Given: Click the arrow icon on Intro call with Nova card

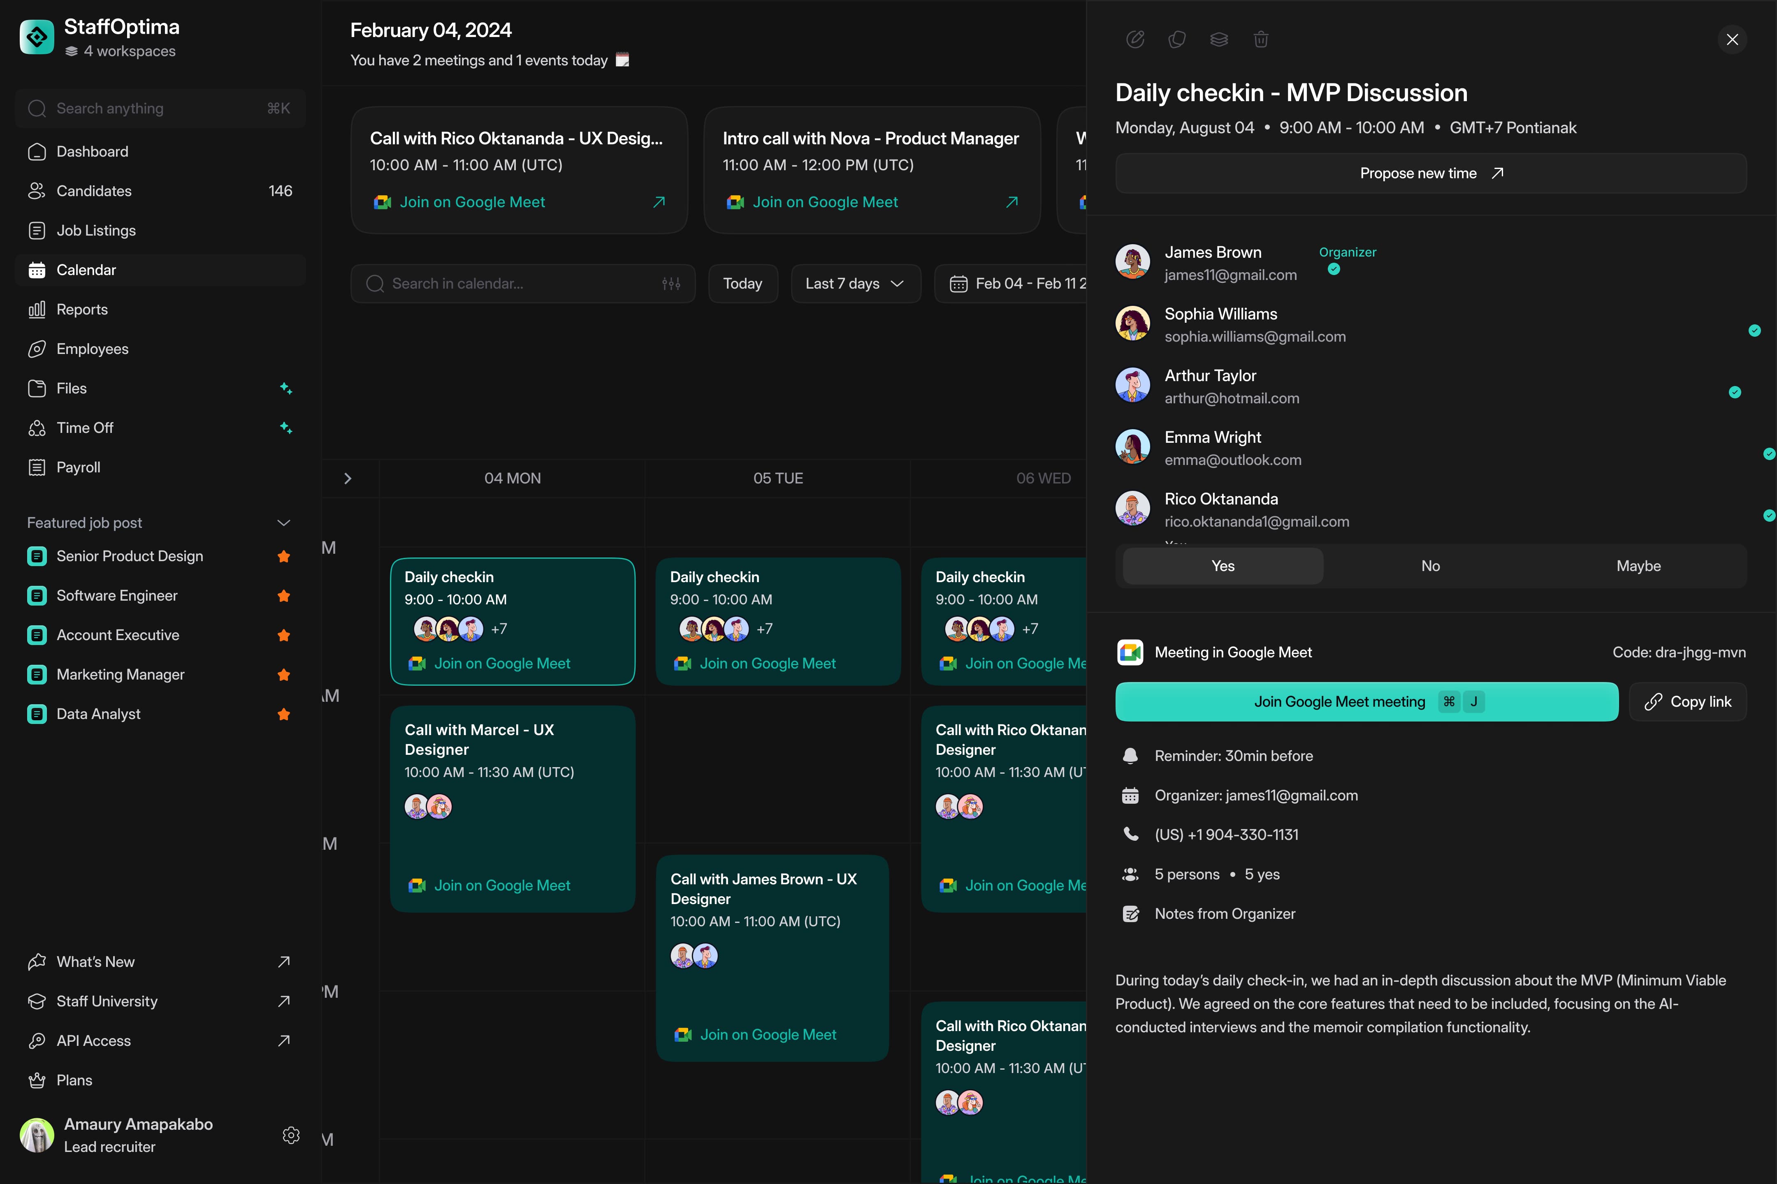Looking at the screenshot, I should pyautogui.click(x=1011, y=201).
